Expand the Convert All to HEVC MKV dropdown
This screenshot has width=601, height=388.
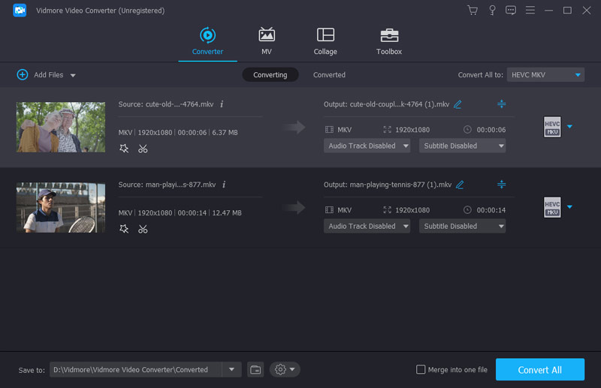pyautogui.click(x=545, y=75)
